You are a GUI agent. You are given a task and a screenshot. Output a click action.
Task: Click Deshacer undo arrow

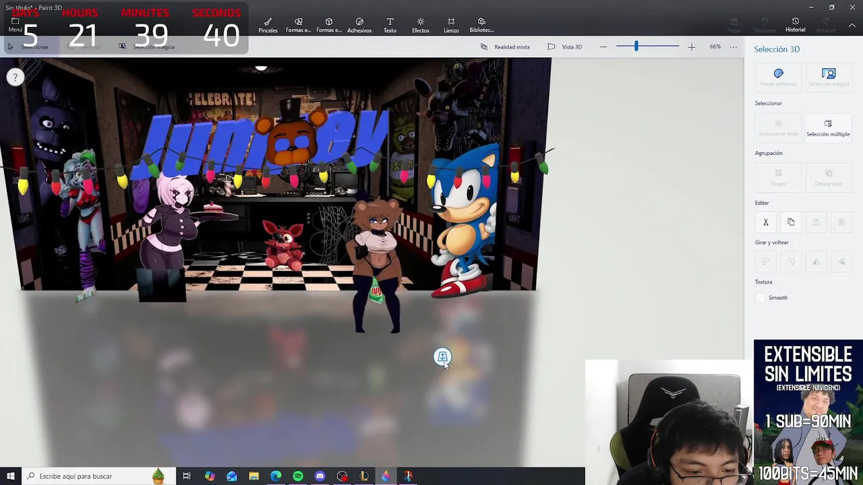[x=765, y=26]
